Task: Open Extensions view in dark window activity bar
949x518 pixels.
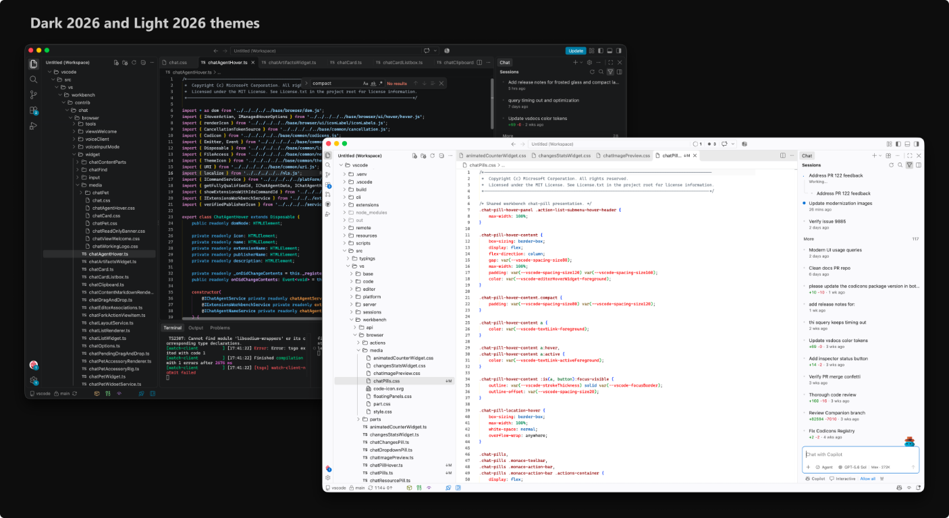Action: click(x=33, y=110)
